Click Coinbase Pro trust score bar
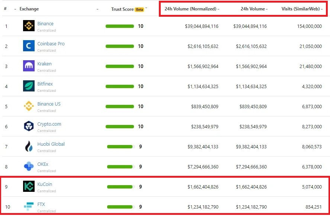This screenshot has height=216, width=330. [x=120, y=46]
